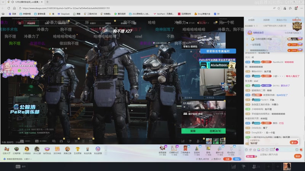Select the 极光圣女 gift
Image resolution: width=305 pixels, height=171 pixels.
coord(231,150)
